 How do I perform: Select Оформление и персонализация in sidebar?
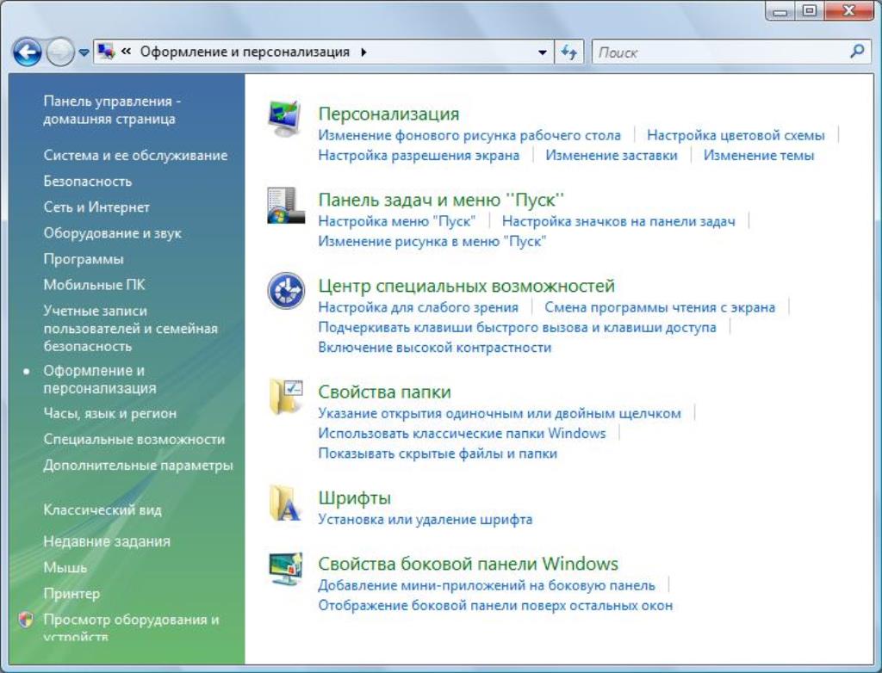click(100, 380)
